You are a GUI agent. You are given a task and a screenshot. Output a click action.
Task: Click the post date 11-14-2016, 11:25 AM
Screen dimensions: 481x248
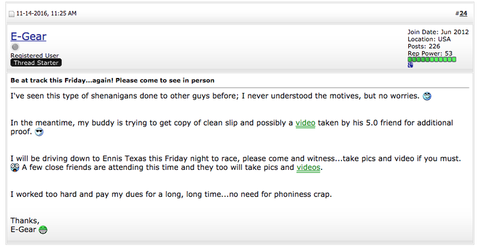pos(46,13)
